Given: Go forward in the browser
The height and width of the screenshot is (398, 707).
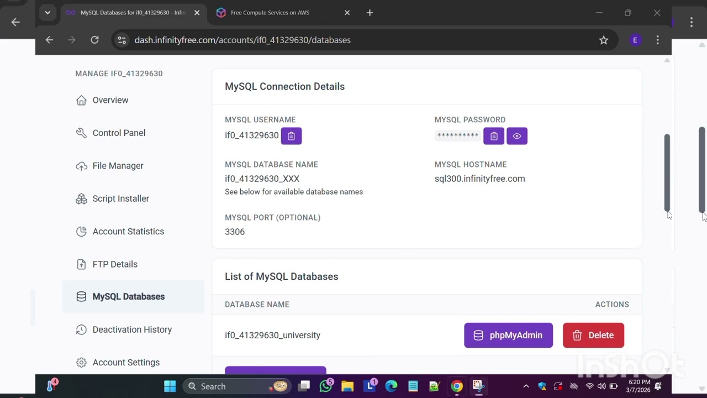Looking at the screenshot, I should tap(72, 40).
